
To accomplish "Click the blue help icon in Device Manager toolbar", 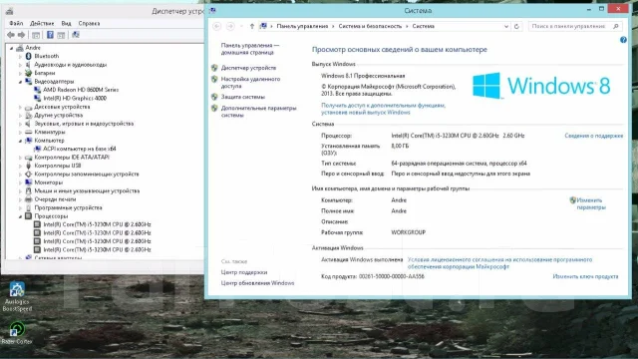I will click(x=50, y=35).
